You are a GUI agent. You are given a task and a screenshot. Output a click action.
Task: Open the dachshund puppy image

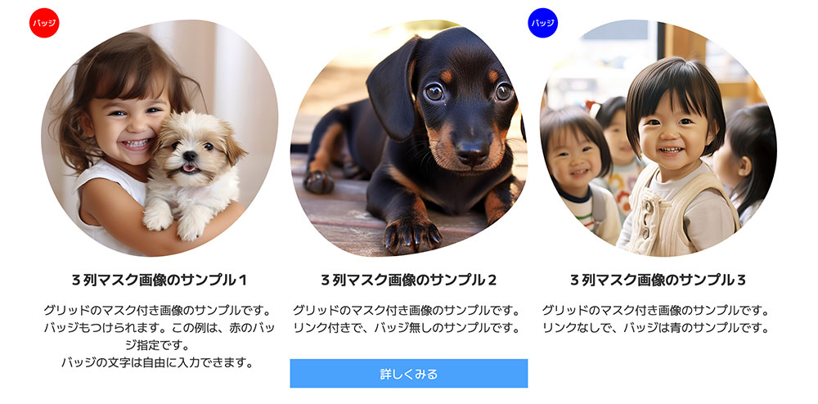click(x=409, y=138)
